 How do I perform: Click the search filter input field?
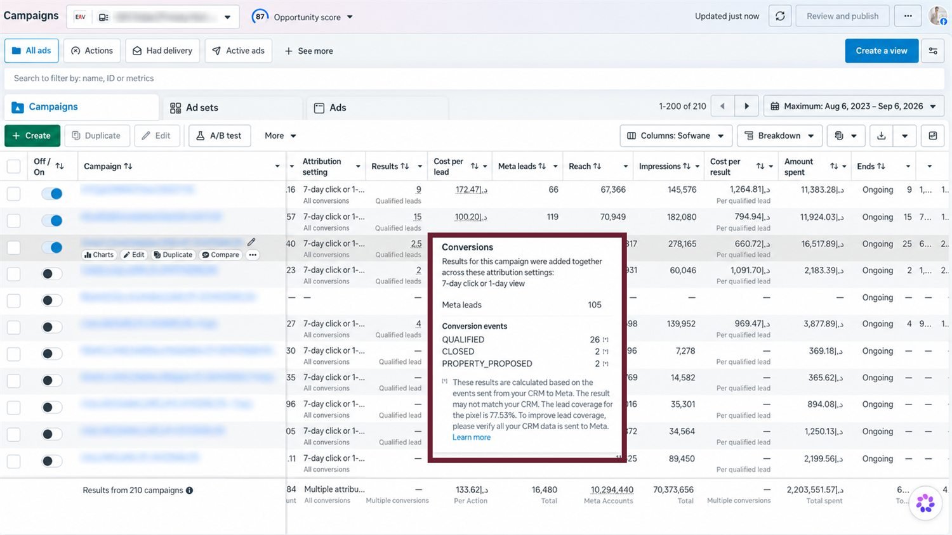[x=473, y=79]
